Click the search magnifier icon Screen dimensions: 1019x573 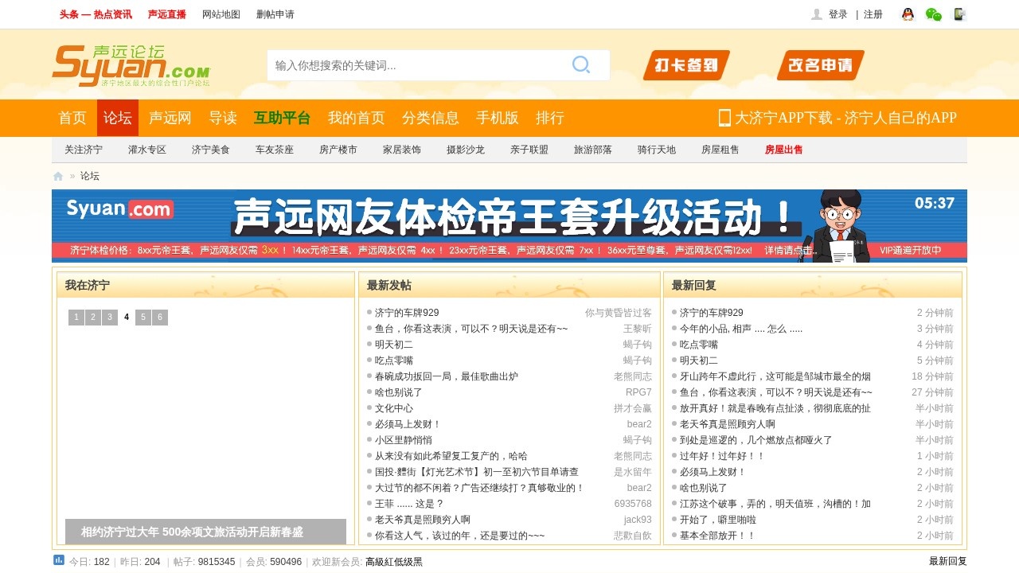coord(581,64)
